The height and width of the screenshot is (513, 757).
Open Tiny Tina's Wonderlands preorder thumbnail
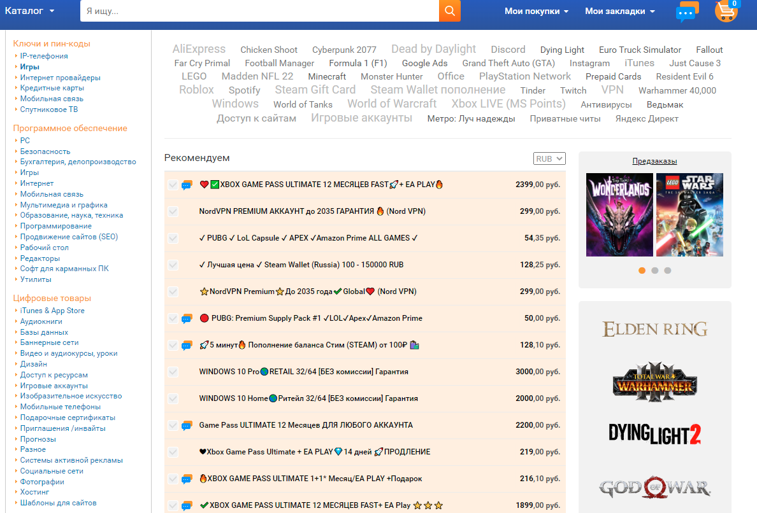[x=619, y=214]
